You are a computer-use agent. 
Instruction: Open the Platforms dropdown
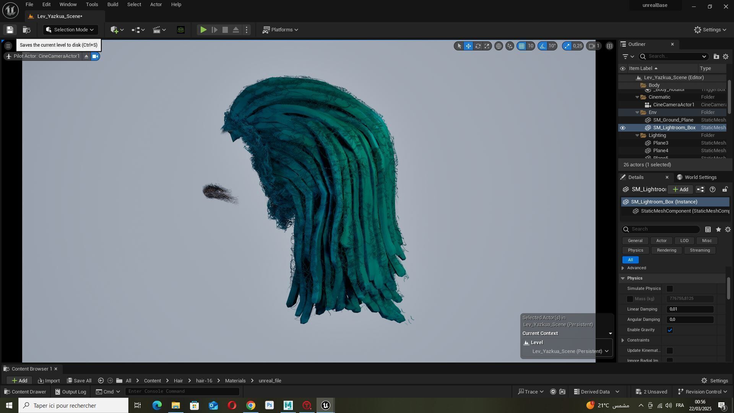[x=280, y=30]
